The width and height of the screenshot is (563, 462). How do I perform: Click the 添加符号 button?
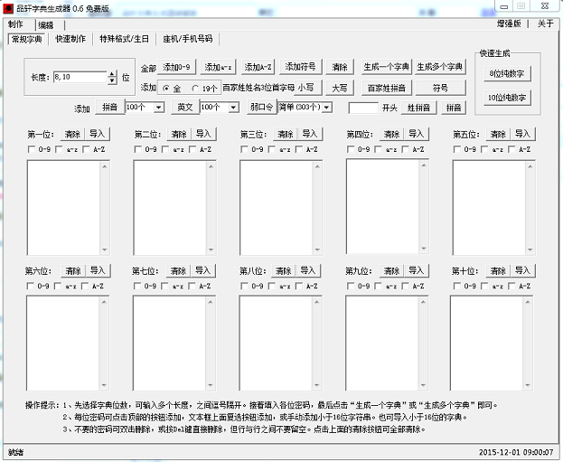(x=299, y=67)
